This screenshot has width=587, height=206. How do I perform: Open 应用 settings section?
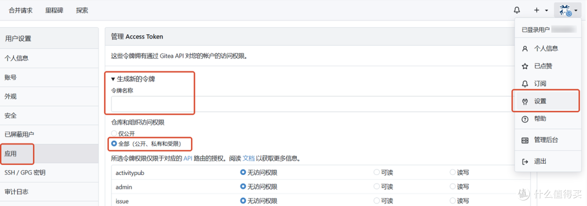[49, 154]
